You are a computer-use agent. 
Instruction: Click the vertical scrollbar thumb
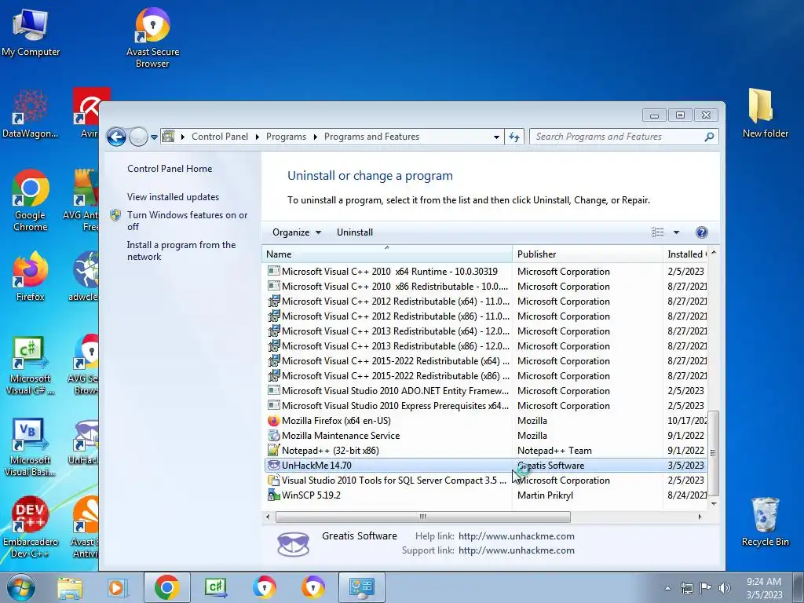click(713, 453)
